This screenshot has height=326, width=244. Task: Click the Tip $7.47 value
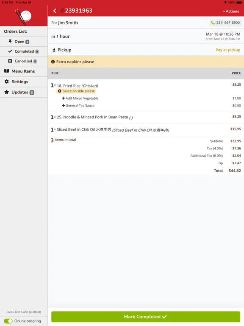click(236, 163)
